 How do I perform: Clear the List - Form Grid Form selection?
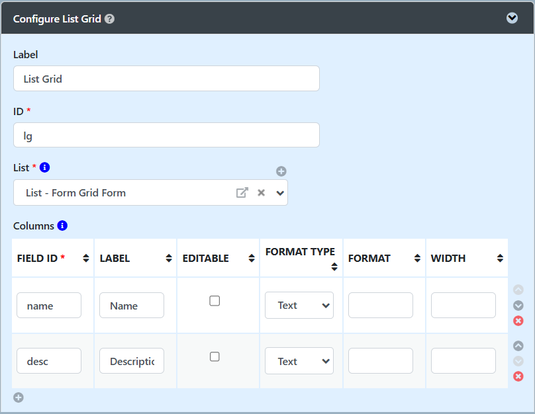(261, 192)
